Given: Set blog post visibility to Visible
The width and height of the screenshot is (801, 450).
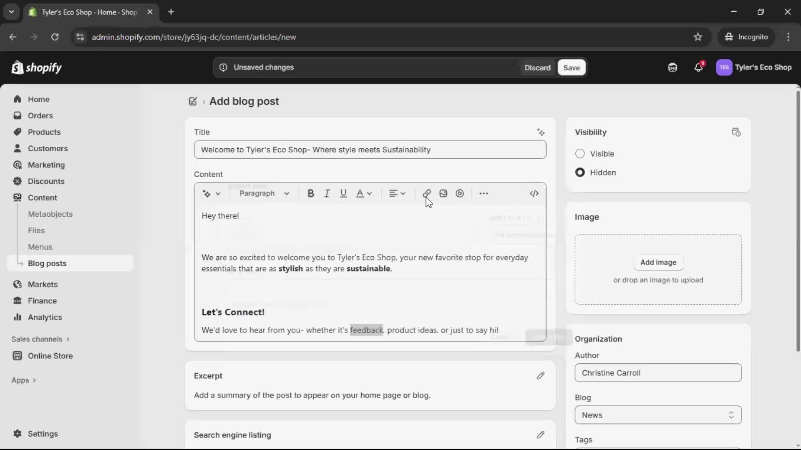Looking at the screenshot, I should coord(580,154).
